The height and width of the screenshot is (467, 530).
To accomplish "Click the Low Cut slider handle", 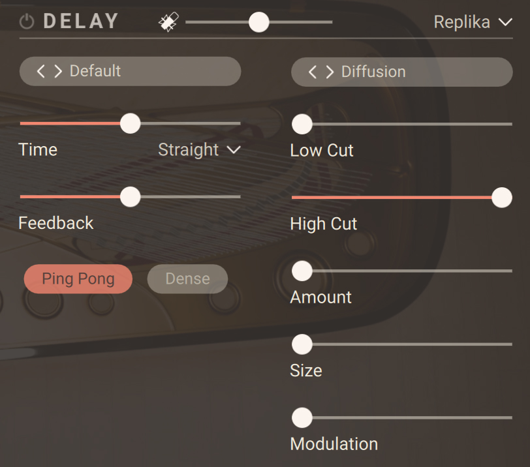I will click(302, 123).
